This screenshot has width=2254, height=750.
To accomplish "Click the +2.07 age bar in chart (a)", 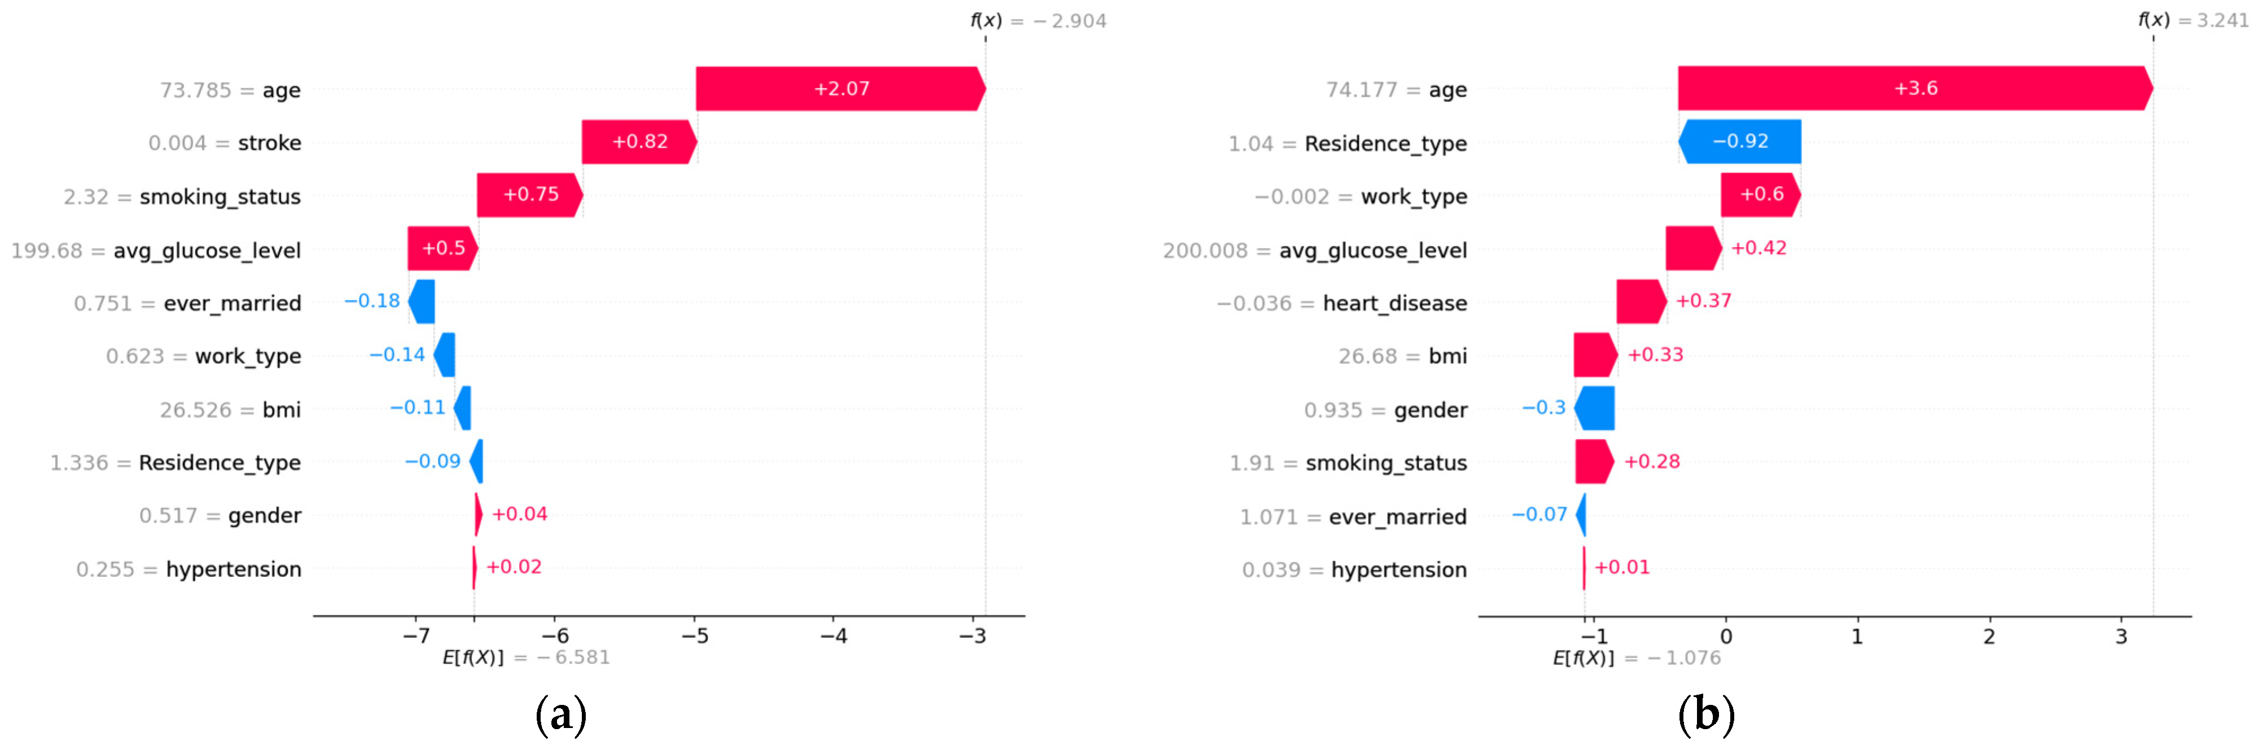I will pyautogui.click(x=840, y=89).
